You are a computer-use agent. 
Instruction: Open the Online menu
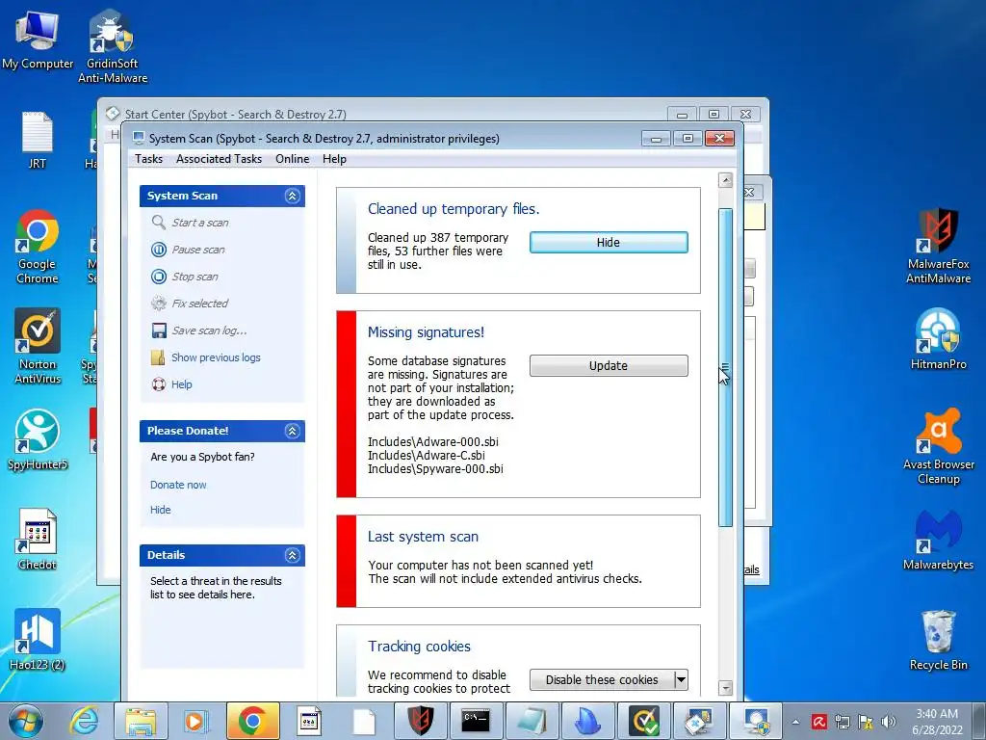click(x=293, y=159)
